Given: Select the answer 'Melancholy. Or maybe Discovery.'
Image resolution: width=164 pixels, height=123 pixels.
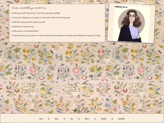Looking at the screenshot, I should click(x=22, y=26).
